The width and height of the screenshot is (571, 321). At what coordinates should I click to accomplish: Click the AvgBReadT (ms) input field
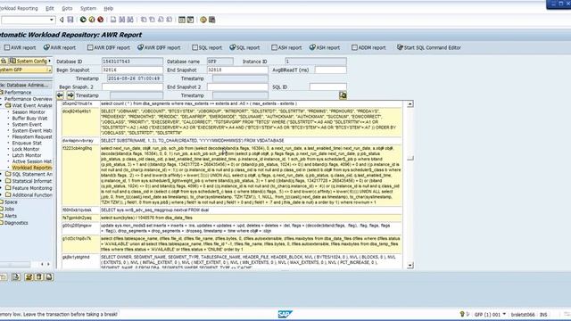tap(330, 70)
